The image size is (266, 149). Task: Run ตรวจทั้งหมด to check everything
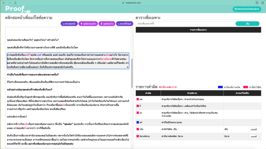124,24
